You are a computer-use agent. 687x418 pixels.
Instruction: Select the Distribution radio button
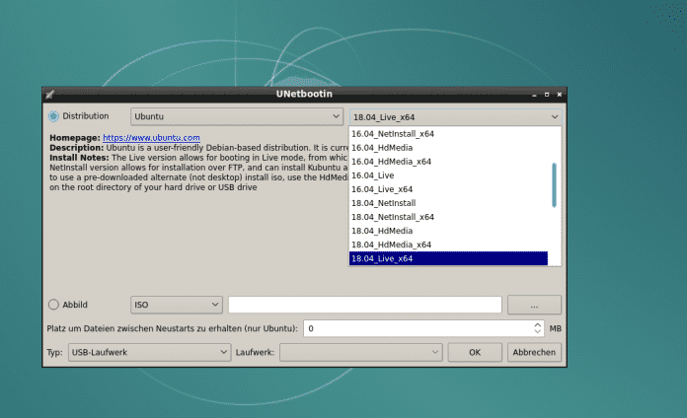click(x=53, y=116)
